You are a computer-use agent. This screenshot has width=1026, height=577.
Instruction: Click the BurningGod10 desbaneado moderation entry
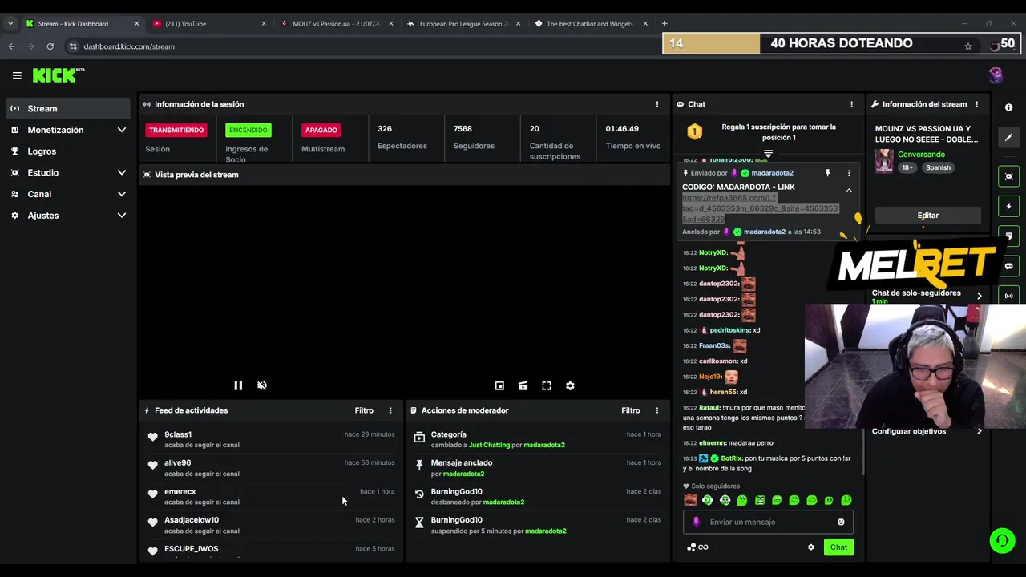coord(538,497)
